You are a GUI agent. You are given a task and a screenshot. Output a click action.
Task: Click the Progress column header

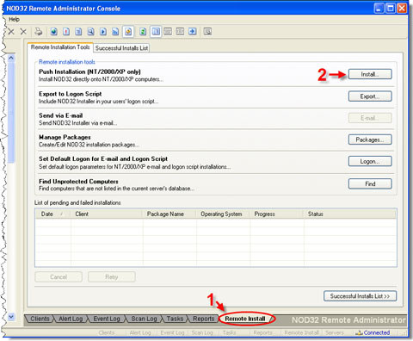(277, 214)
